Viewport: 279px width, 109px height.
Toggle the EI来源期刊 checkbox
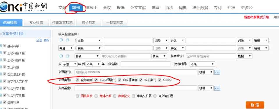pos(120,80)
